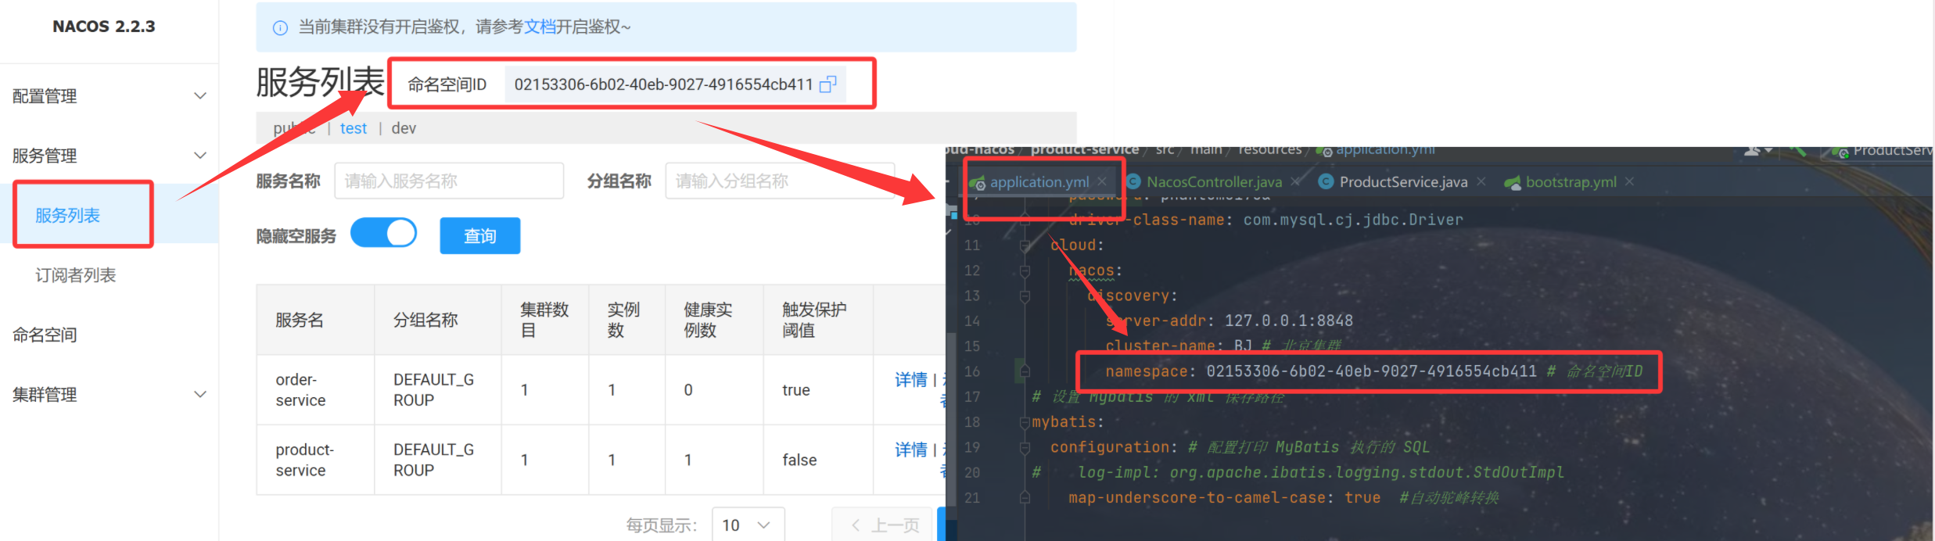This screenshot has width=1935, height=541.
Task: Close the ProductService.java tab
Action: click(1481, 181)
